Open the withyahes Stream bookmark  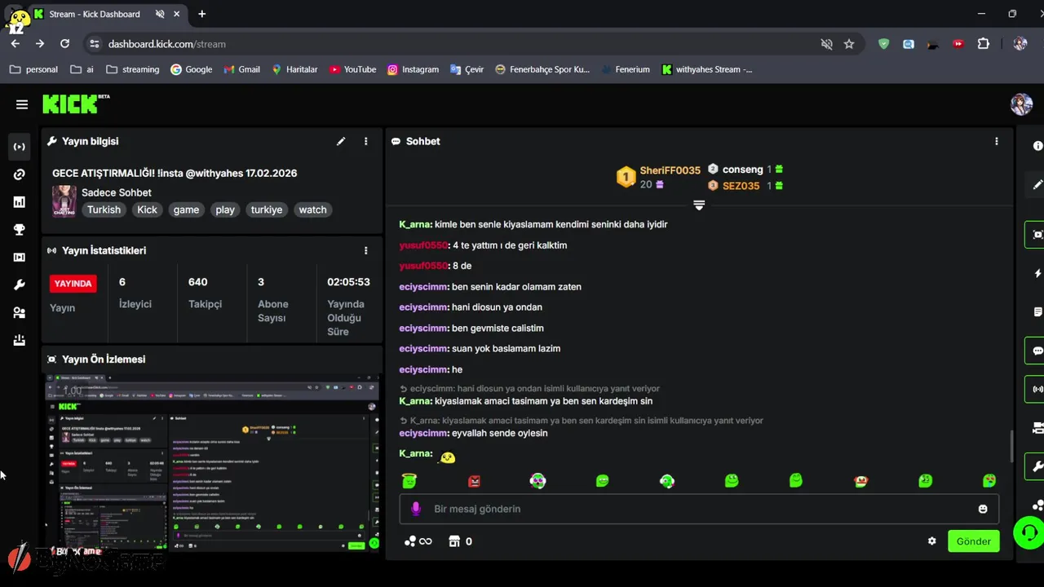[x=706, y=69]
